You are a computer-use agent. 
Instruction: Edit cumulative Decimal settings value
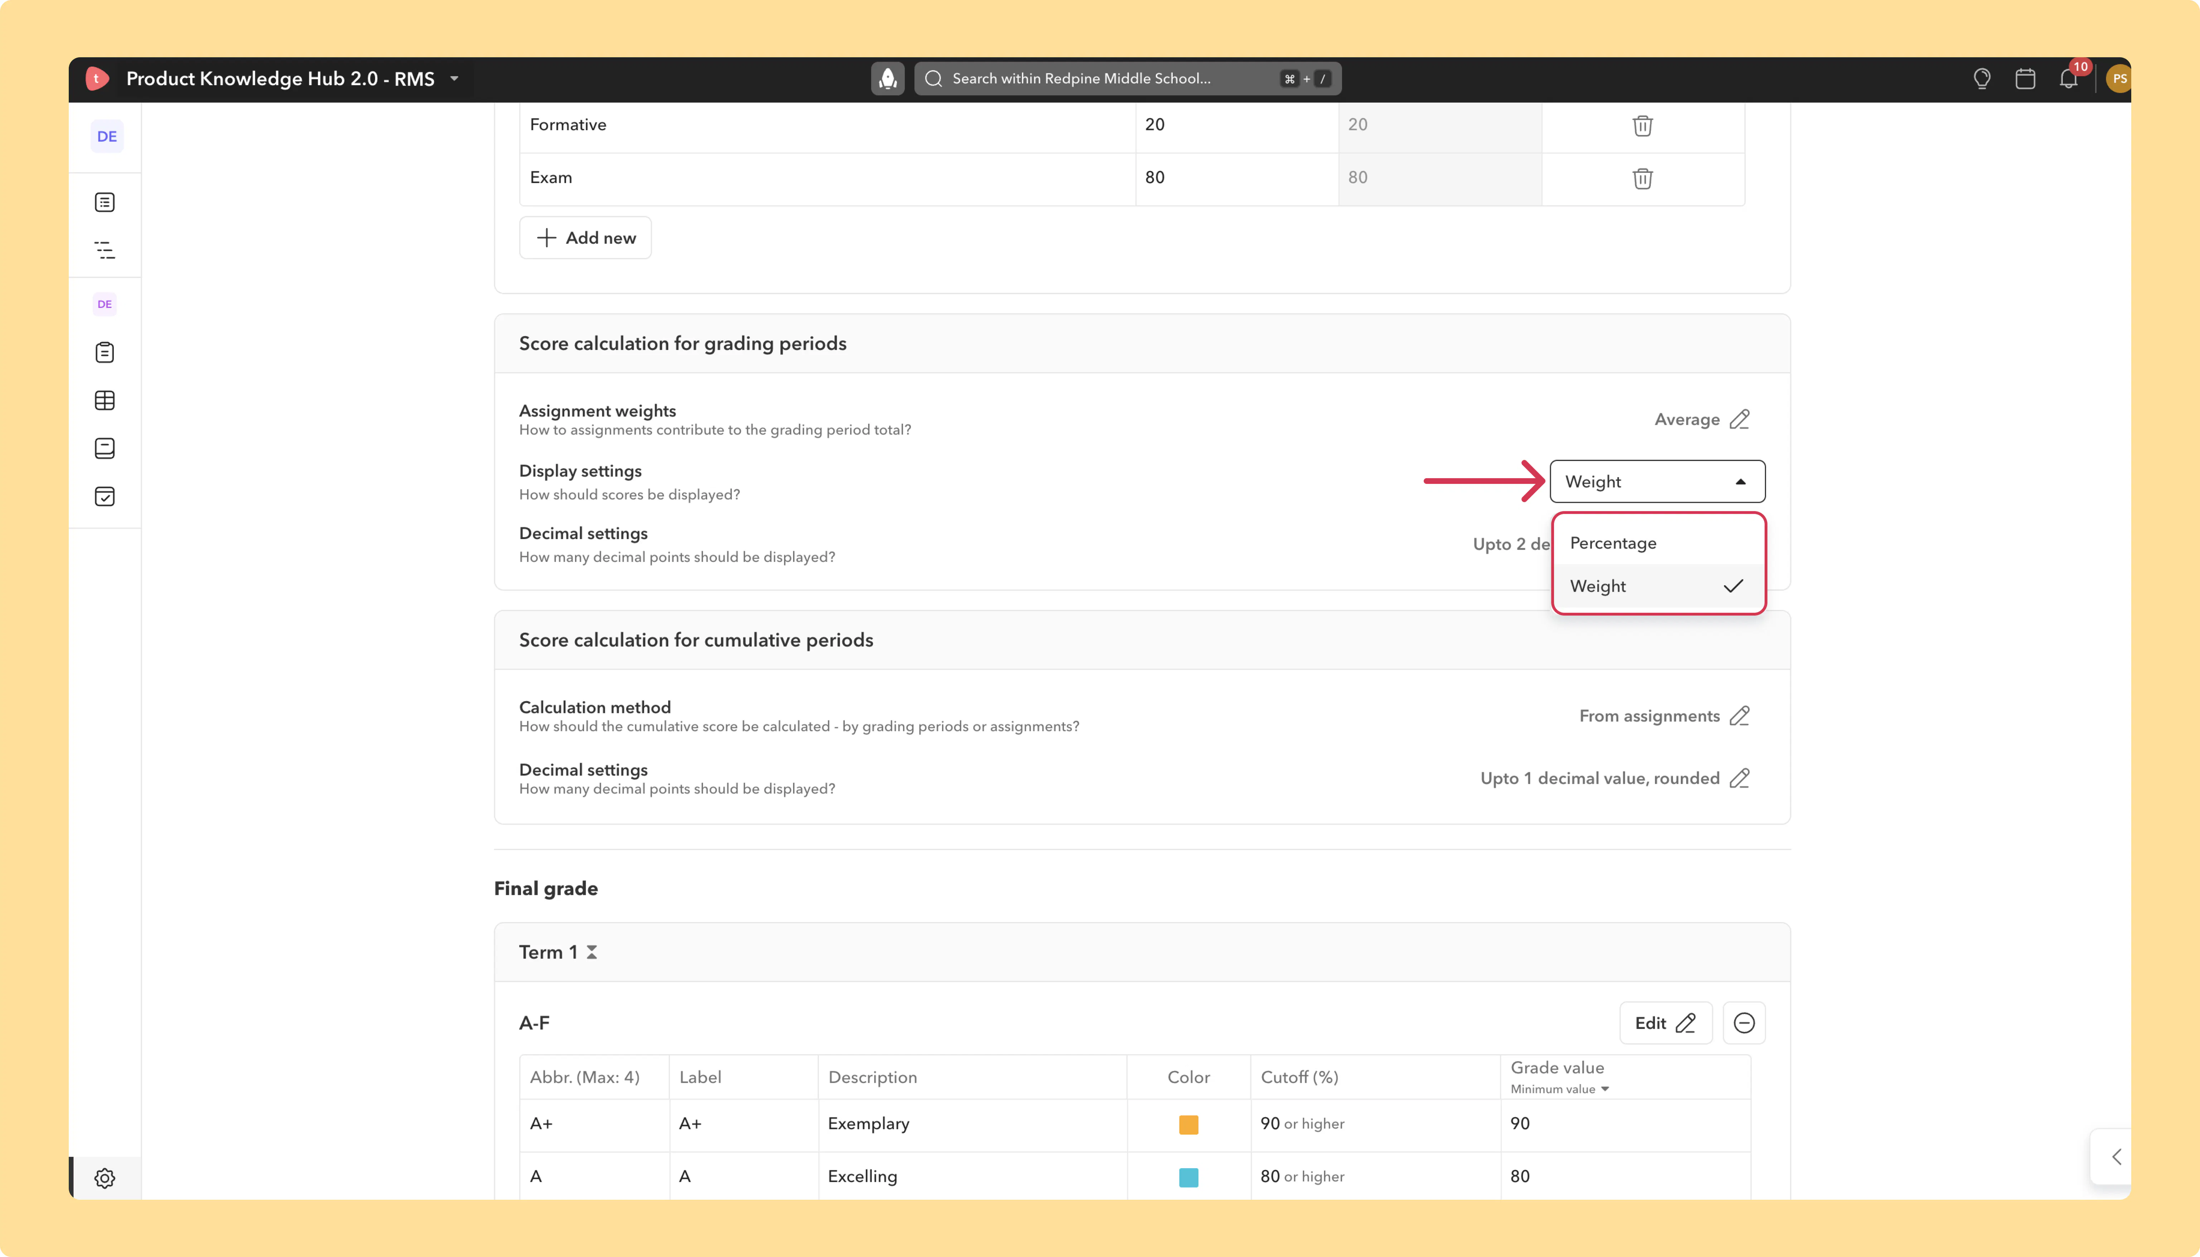tap(1740, 779)
